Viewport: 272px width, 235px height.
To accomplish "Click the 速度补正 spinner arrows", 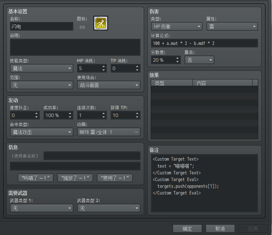I will pos(36,115).
